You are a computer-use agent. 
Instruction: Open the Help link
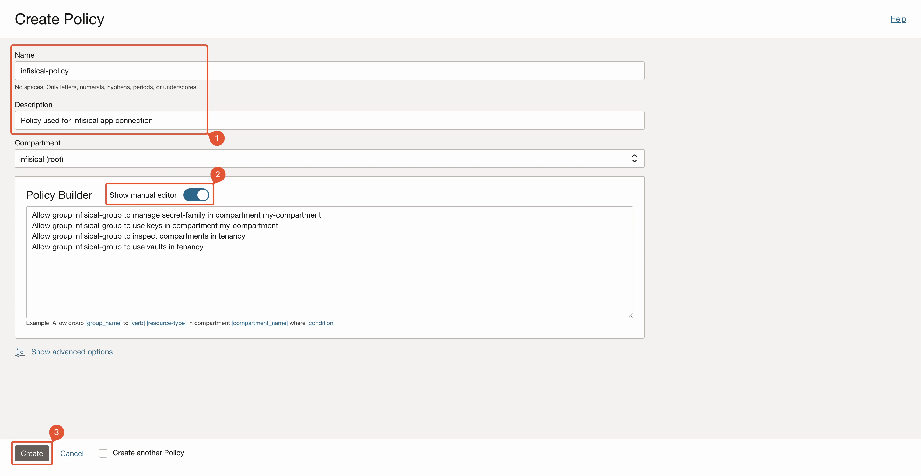click(x=898, y=19)
